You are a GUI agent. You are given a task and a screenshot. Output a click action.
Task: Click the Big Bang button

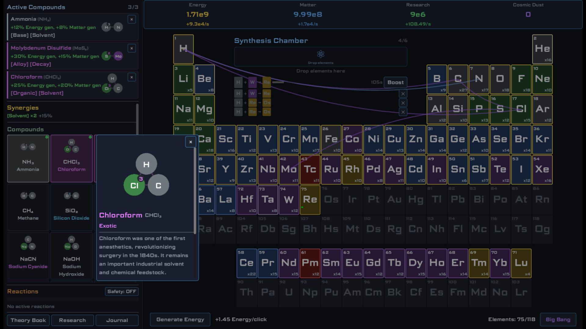[558, 320]
